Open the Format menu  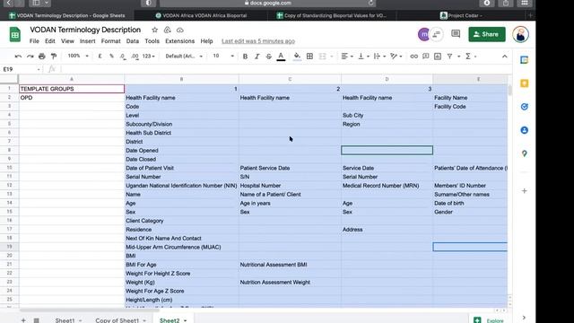(x=110, y=41)
